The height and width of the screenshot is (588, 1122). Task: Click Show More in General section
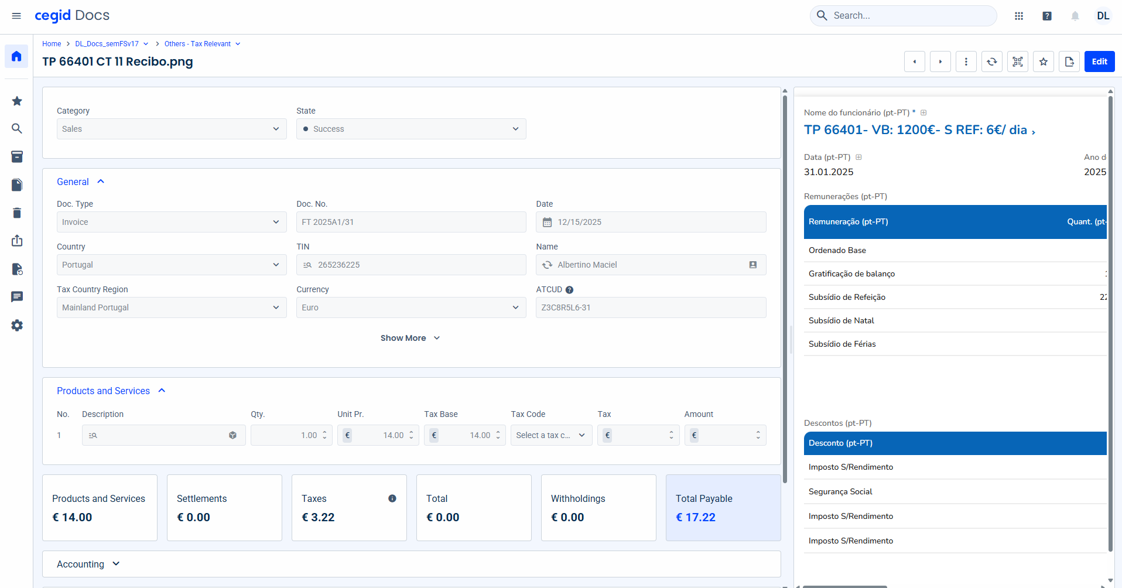[x=410, y=338]
